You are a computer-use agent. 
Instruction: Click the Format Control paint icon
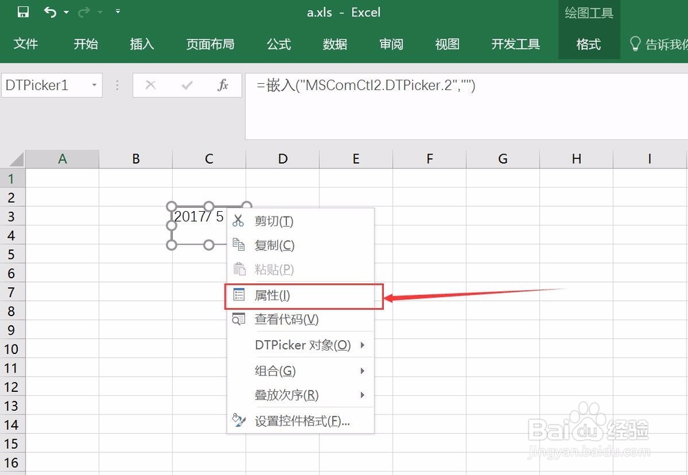[x=239, y=420]
